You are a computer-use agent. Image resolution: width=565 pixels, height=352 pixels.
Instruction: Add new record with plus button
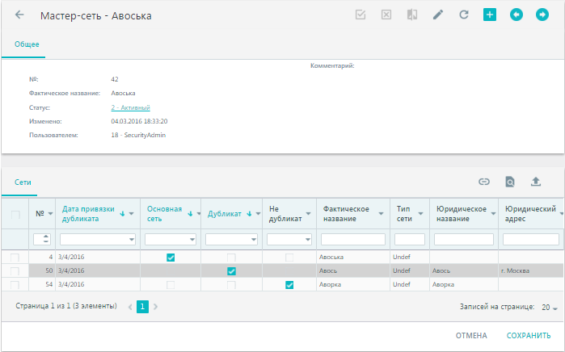point(489,15)
